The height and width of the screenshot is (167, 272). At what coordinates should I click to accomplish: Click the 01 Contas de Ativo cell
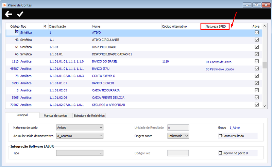(x=219, y=62)
